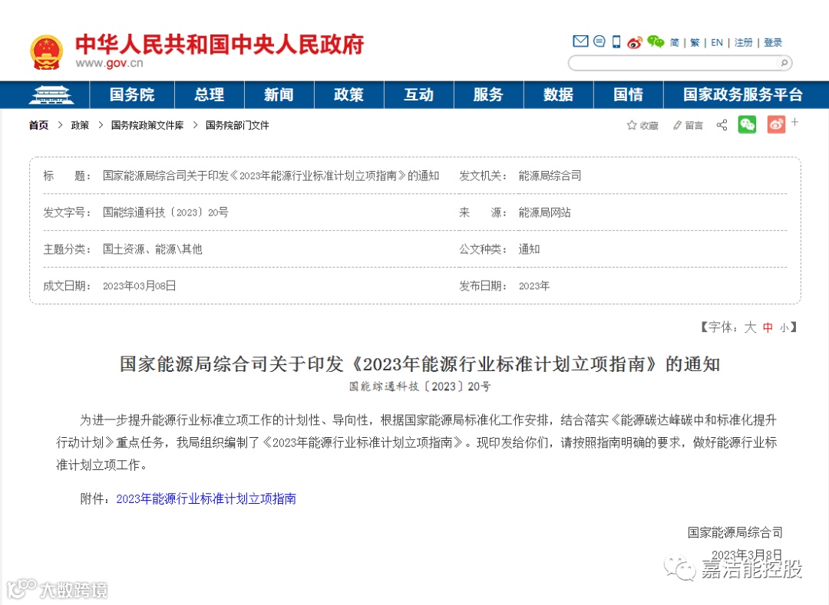Select document number 国能综通科技〔2023〕20号 in table
This screenshot has width=829, height=605.
click(166, 212)
